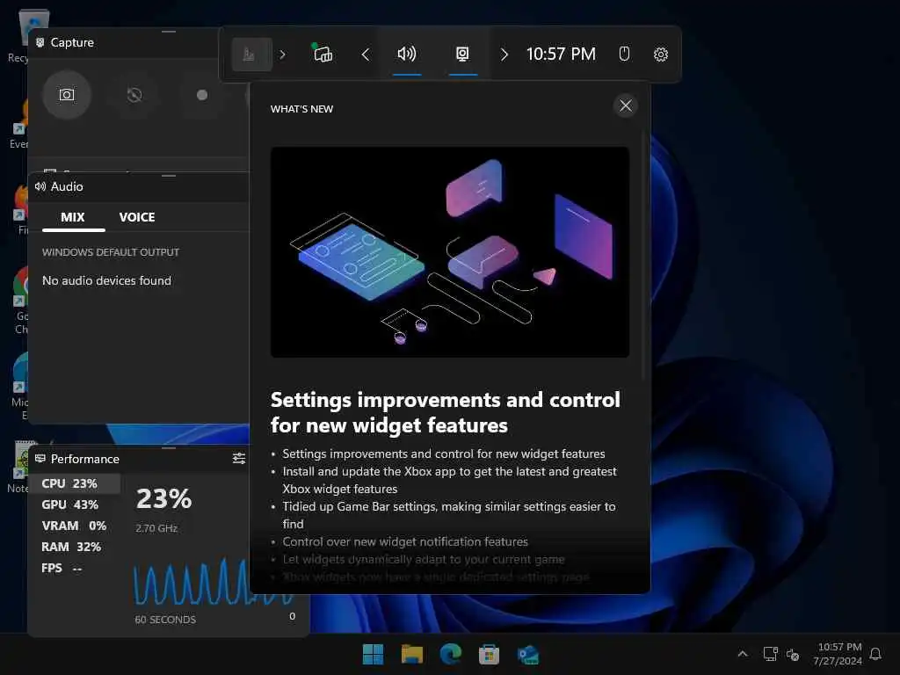The width and height of the screenshot is (900, 675).
Task: Click the muted volume tray icon
Action: click(793, 654)
